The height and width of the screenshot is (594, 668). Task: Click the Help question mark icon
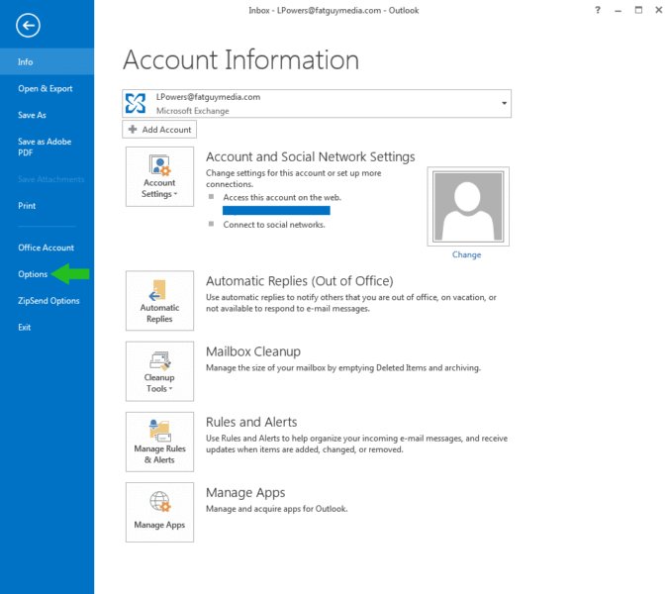click(x=598, y=10)
